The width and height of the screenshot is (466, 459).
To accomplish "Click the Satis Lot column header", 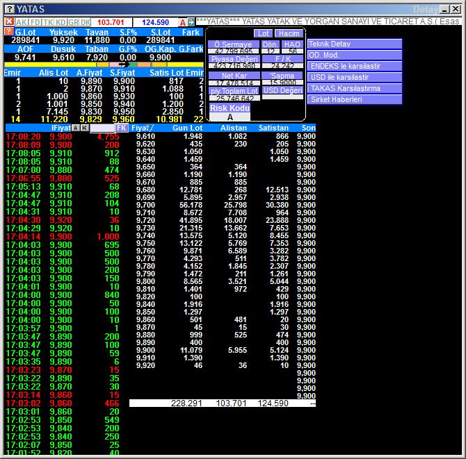I will [166, 73].
